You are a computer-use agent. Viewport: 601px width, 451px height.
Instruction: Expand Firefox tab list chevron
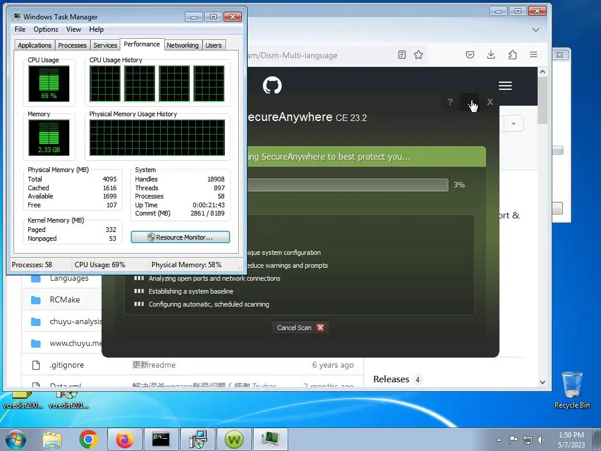[x=536, y=29]
